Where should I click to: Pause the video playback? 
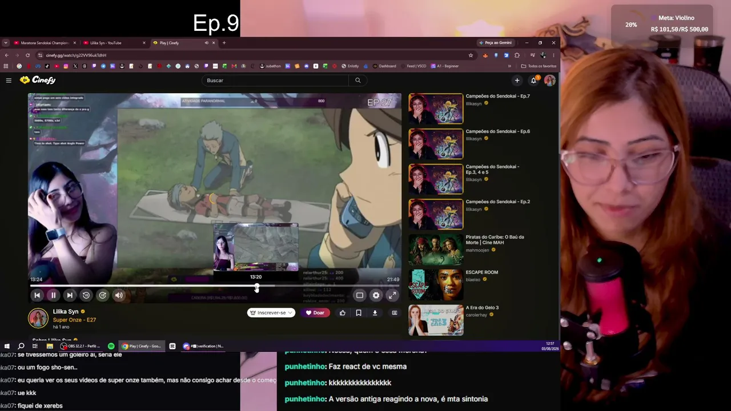(x=53, y=295)
